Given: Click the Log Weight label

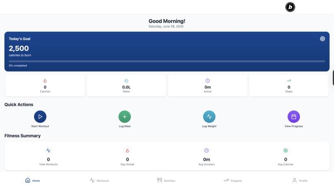Looking at the screenshot, I should coord(209,126).
